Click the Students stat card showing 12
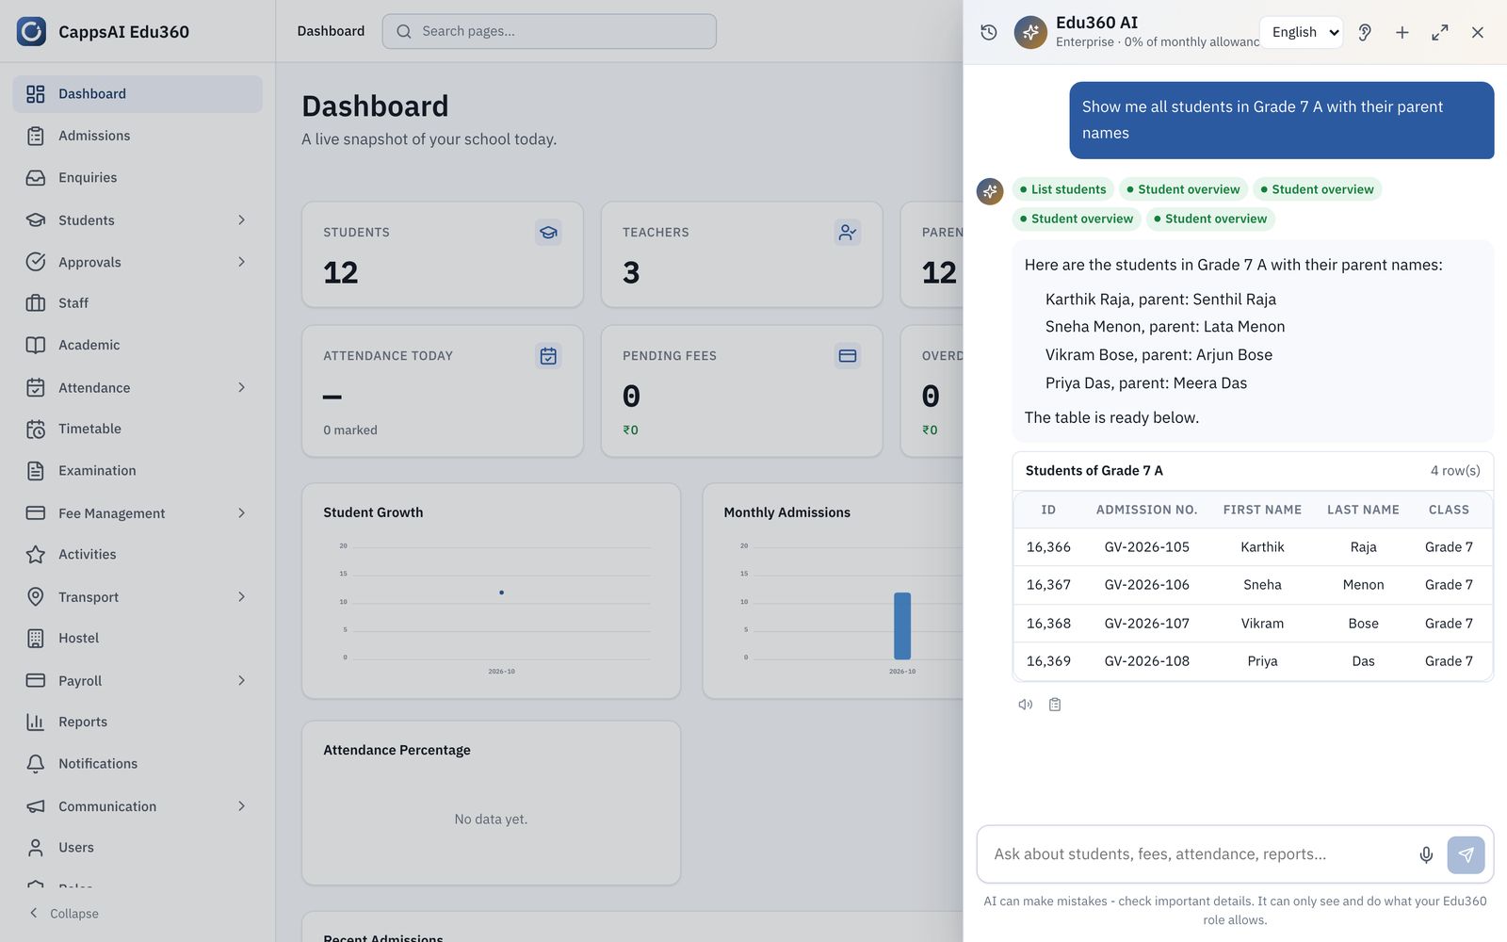1507x942 pixels. pos(443,254)
